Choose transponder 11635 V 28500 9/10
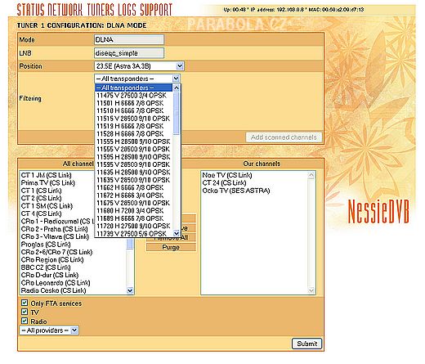 133,180
